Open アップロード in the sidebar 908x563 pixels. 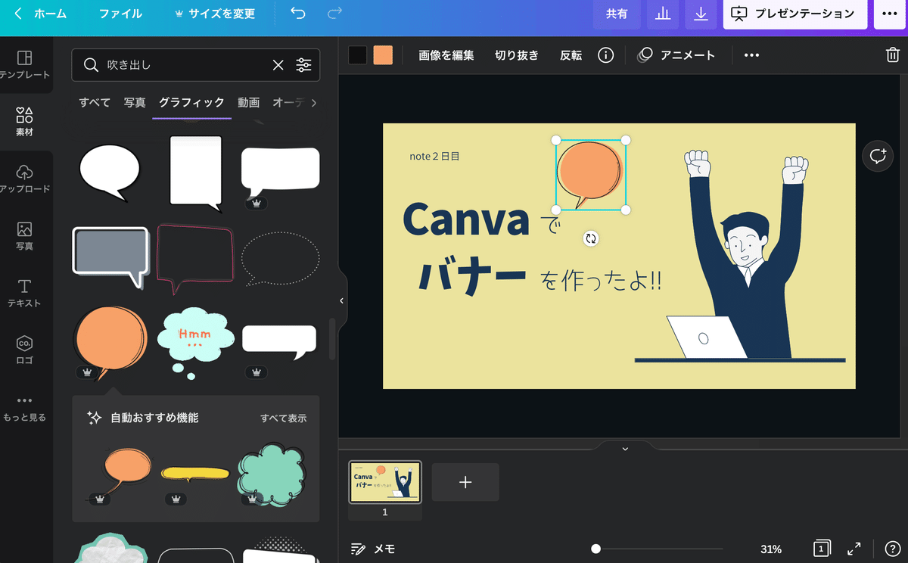coord(25,179)
